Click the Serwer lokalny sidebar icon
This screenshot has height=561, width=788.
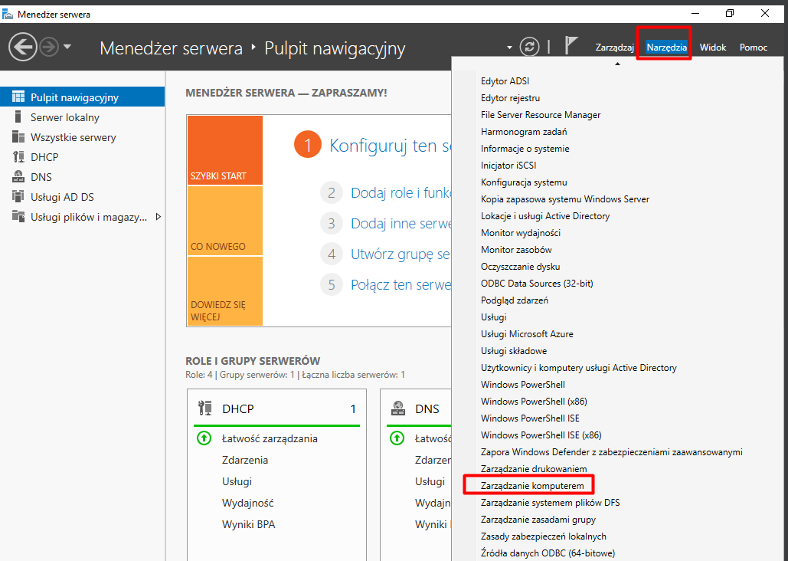click(x=18, y=117)
